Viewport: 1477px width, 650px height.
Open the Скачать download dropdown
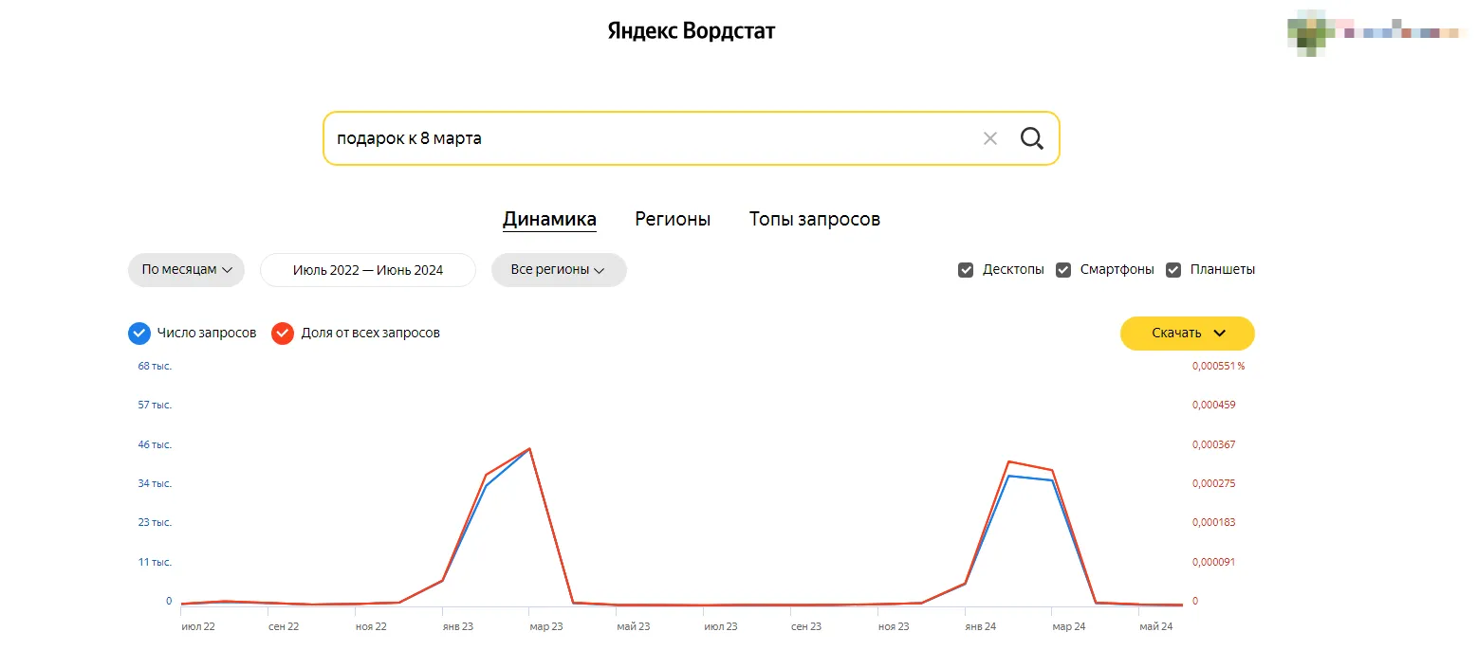tap(1188, 334)
